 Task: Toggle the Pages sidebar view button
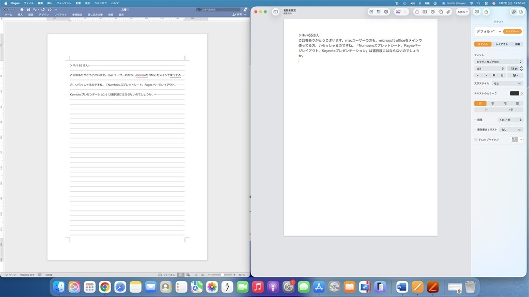tap(276, 12)
